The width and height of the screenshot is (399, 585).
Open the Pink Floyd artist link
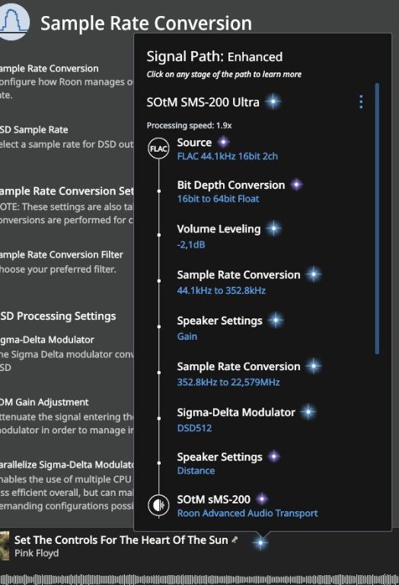coord(37,553)
